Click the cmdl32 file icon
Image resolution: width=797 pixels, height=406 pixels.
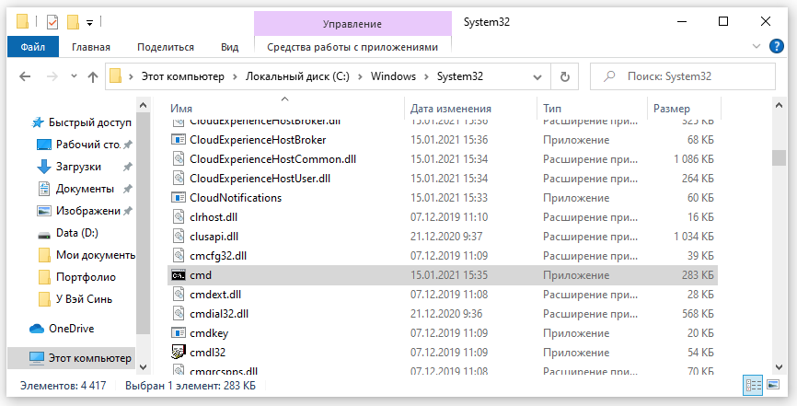coord(179,352)
